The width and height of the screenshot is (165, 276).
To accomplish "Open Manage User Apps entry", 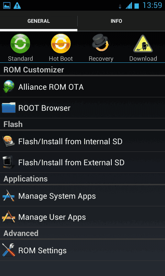I will 82,217.
